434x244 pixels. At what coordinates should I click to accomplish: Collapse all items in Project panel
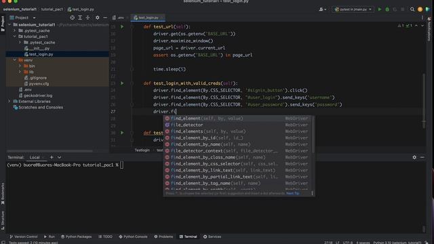(x=87, y=18)
